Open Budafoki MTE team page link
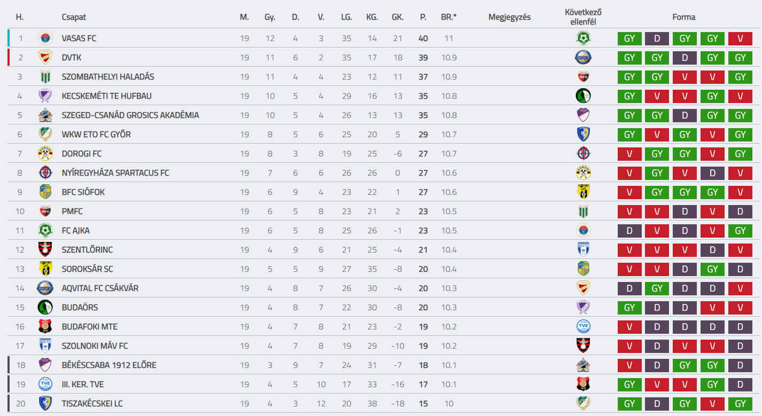 pyautogui.click(x=89, y=326)
